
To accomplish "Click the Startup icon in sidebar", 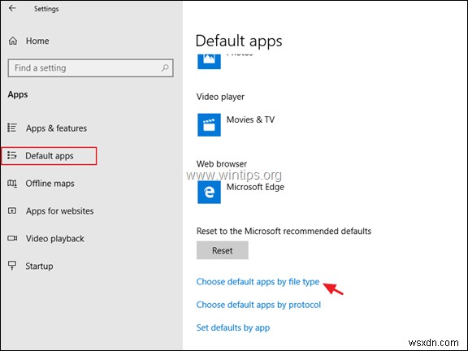I will pos(12,266).
